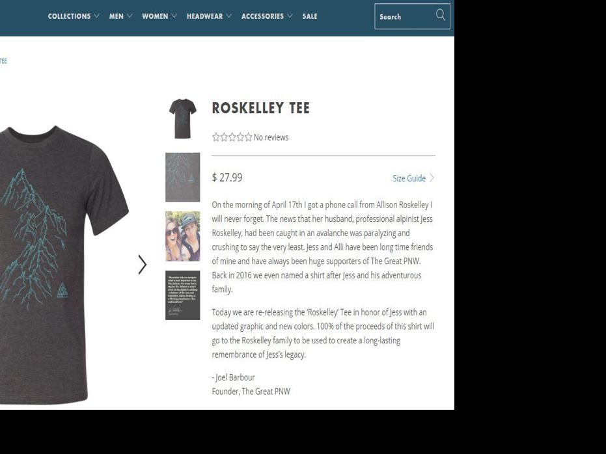Open the Size Guide link
Image resolution: width=606 pixels, height=454 pixels.
409,178
